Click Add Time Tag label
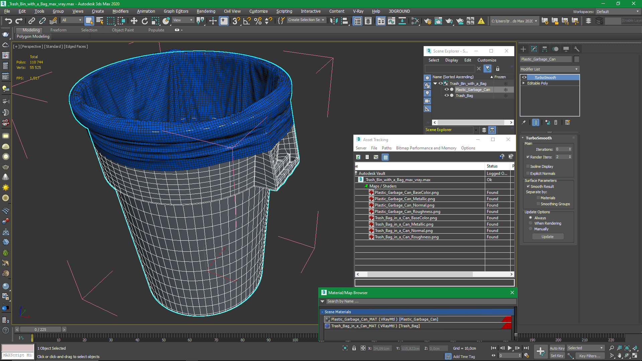Screen dimensions: 642x361 click(464, 357)
